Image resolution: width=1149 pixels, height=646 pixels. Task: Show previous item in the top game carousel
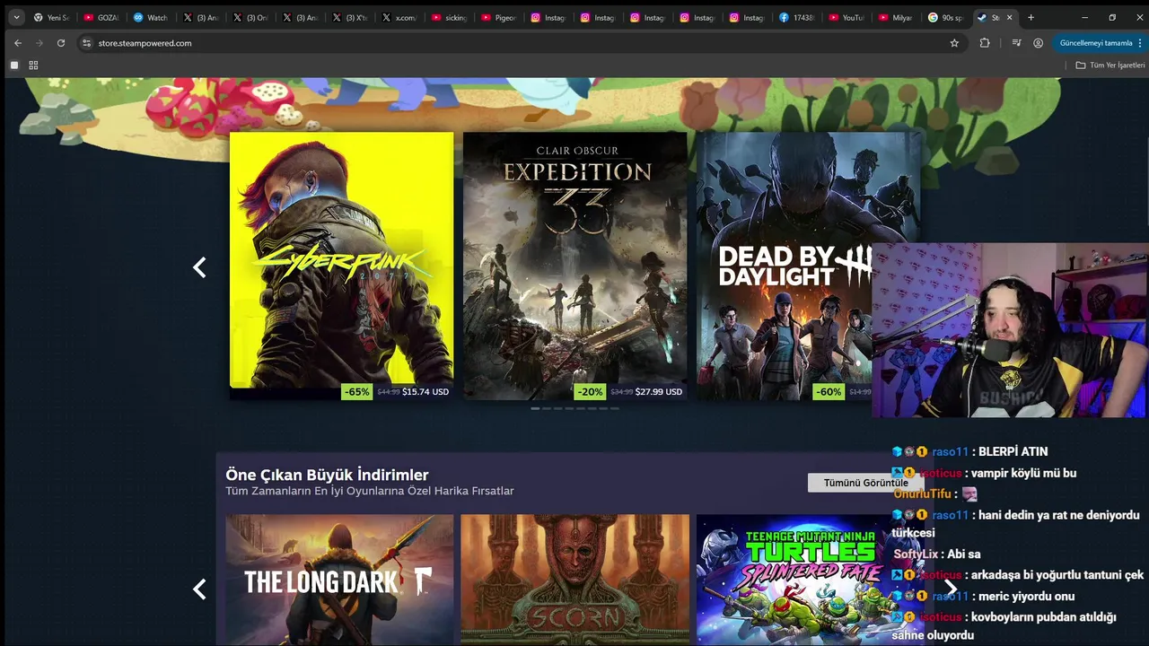[x=199, y=267]
